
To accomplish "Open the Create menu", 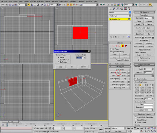I will 26,1.
